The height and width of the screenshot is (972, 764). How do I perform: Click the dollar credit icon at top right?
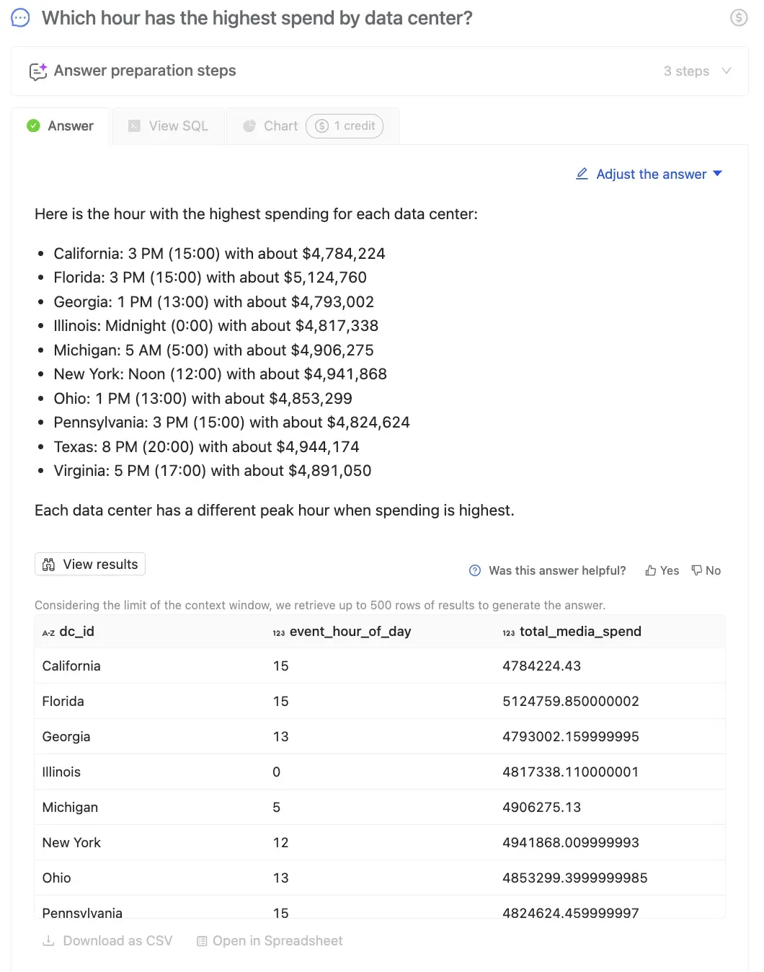739,18
